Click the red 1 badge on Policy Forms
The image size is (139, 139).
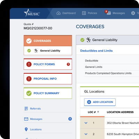(x=68, y=64)
